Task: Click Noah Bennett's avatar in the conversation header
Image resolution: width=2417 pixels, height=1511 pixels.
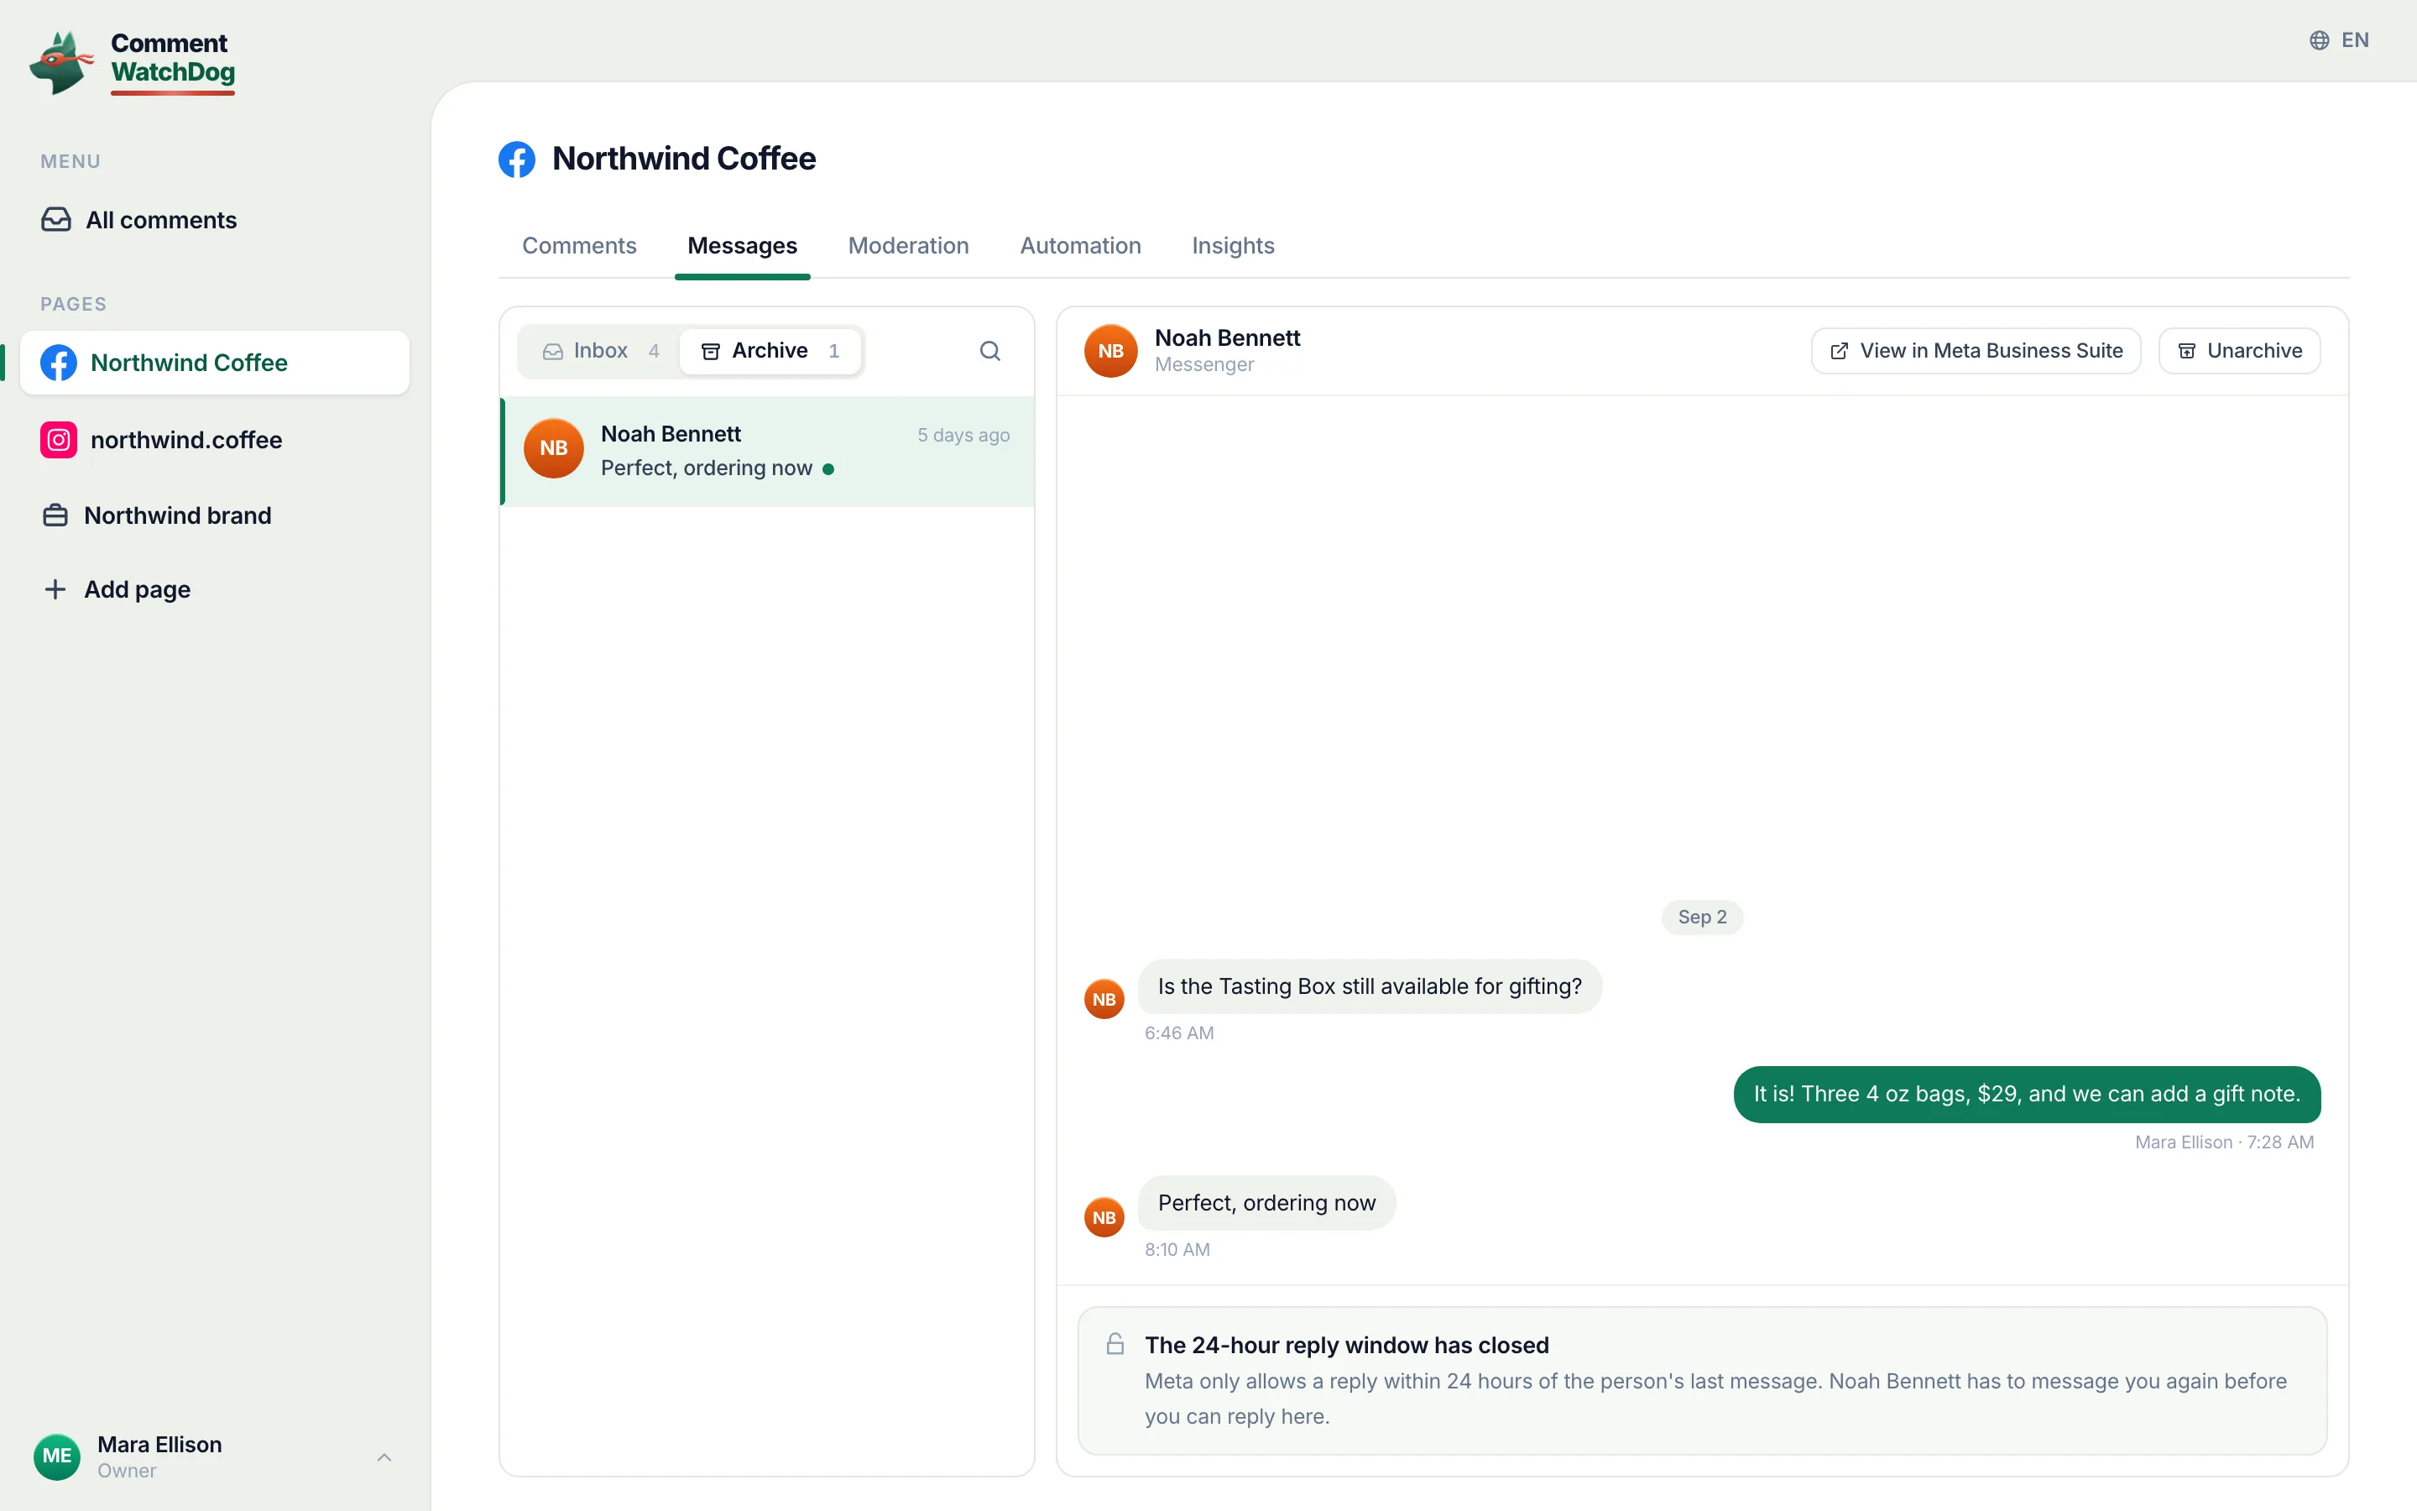Action: tap(1110, 351)
